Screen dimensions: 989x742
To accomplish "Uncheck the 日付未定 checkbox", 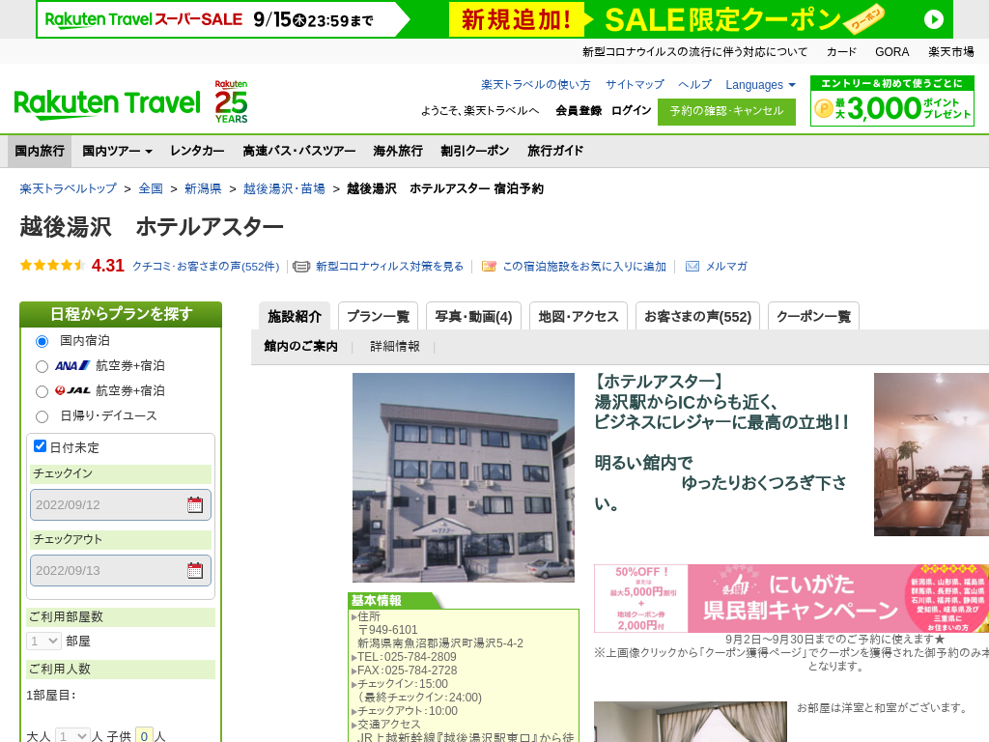I will (40, 446).
